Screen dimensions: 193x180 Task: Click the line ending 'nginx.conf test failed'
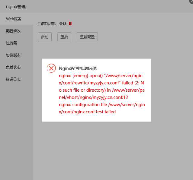point(87,112)
